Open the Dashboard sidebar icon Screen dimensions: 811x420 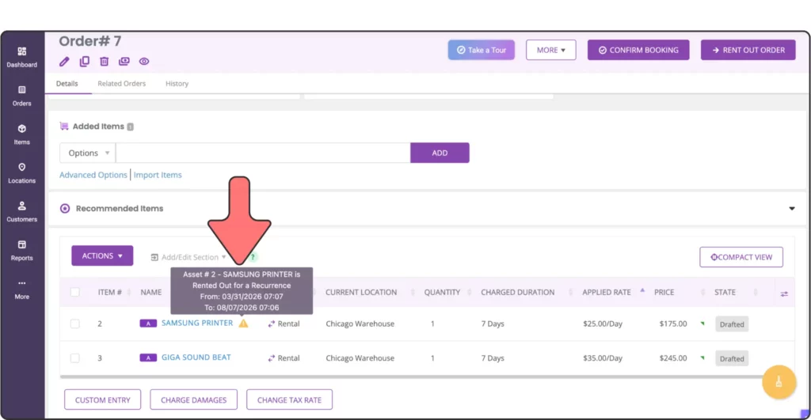21,57
